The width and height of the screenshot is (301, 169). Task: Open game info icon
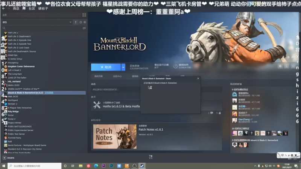[287, 66]
